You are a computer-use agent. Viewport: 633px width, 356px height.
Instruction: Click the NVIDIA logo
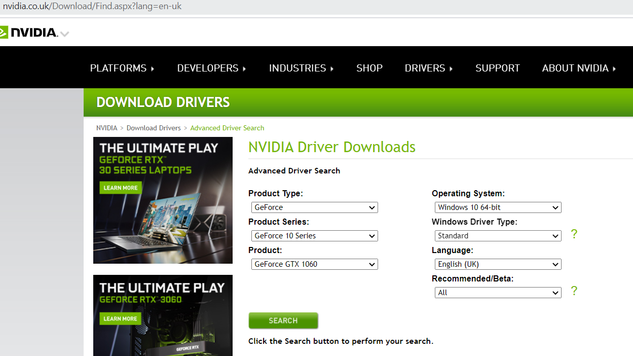(x=29, y=32)
